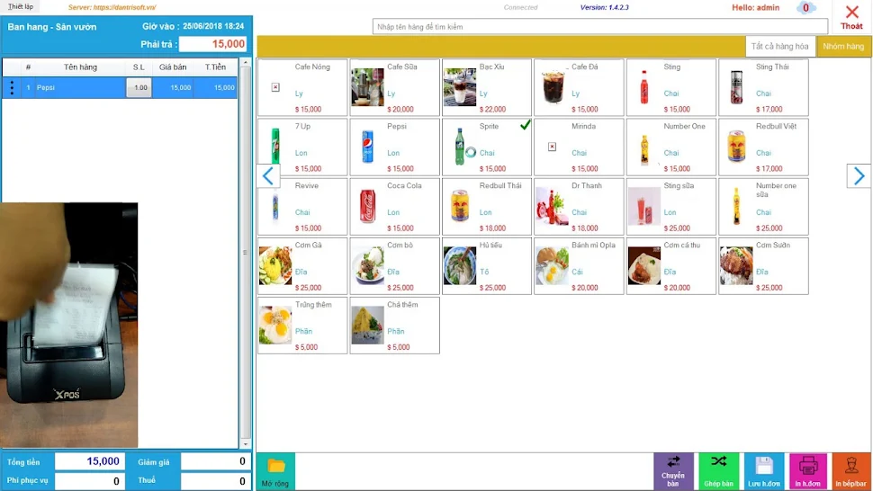Go to previous product page arrow
This screenshot has width=873, height=491.
click(x=268, y=176)
